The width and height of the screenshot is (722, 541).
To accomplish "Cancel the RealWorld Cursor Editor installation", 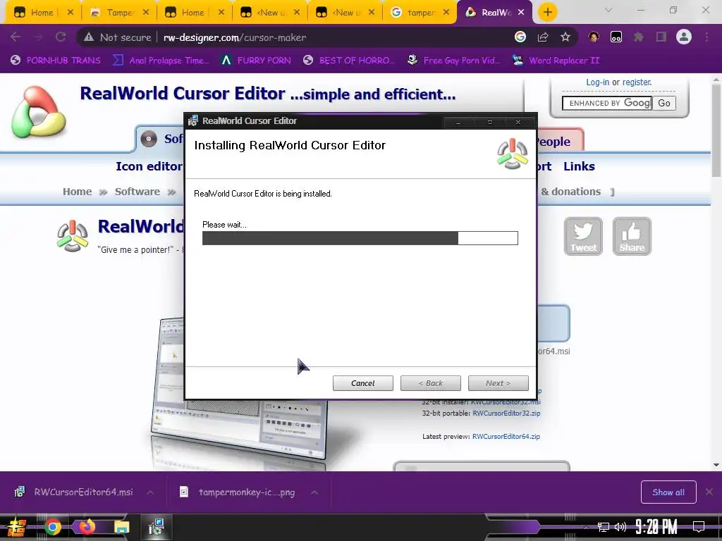I will coord(363,383).
